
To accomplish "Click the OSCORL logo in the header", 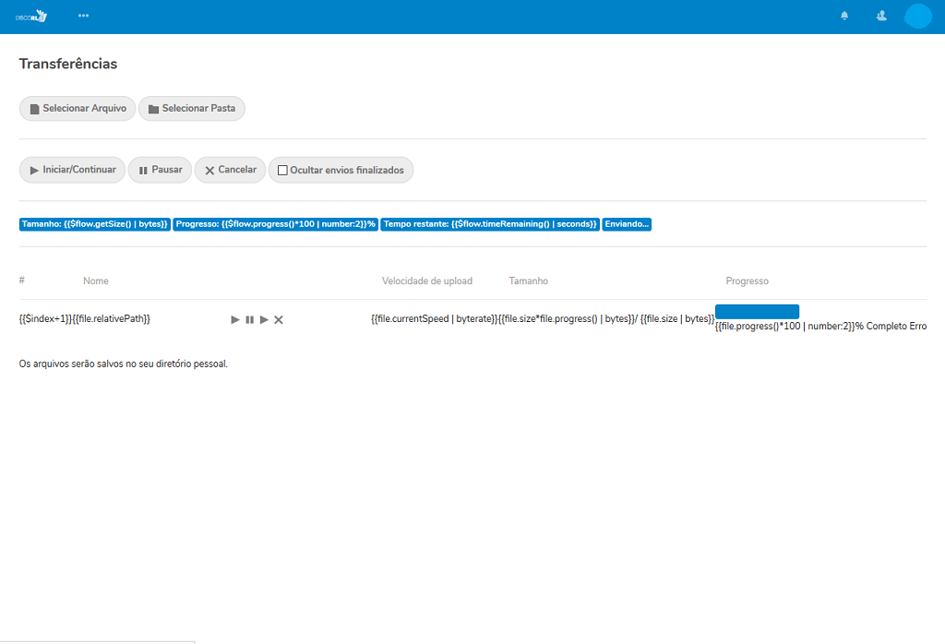I will (x=31, y=15).
